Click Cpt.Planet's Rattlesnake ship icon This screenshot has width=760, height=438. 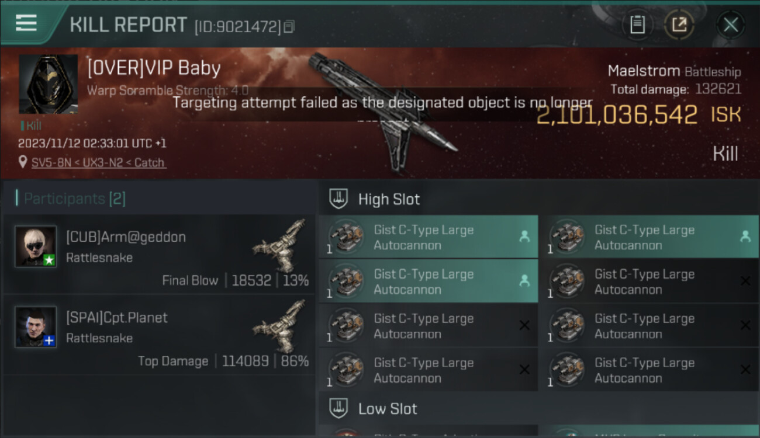[x=281, y=326]
